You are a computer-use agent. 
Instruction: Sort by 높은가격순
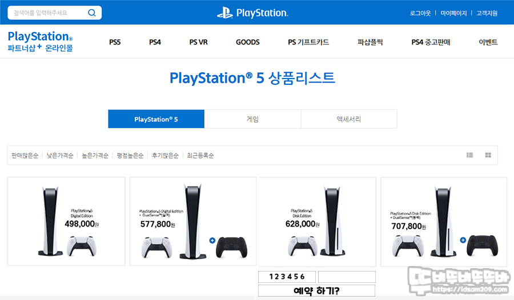point(95,155)
